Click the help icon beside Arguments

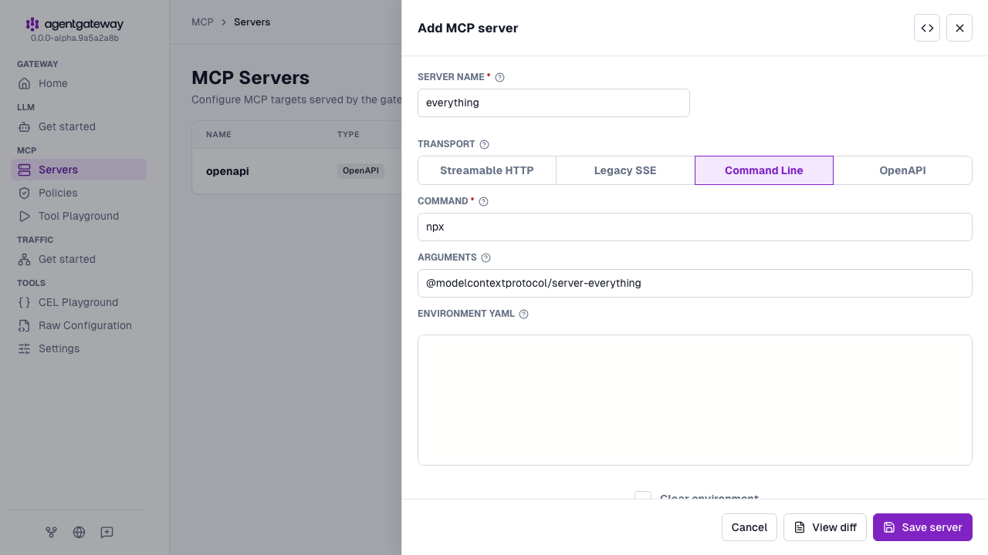tap(486, 257)
